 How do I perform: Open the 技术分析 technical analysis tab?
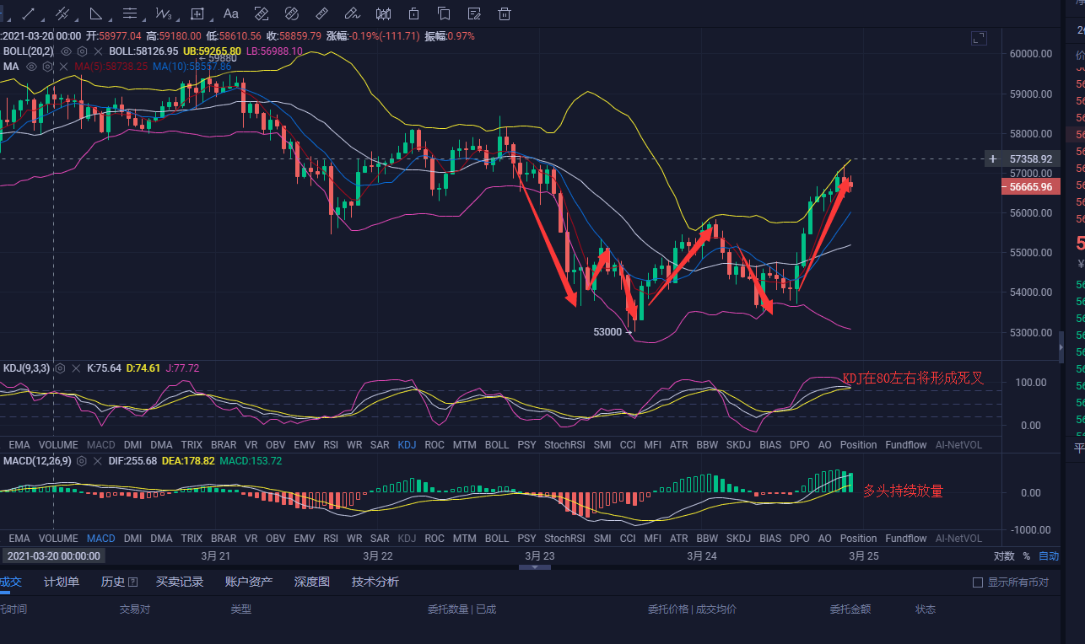(375, 582)
